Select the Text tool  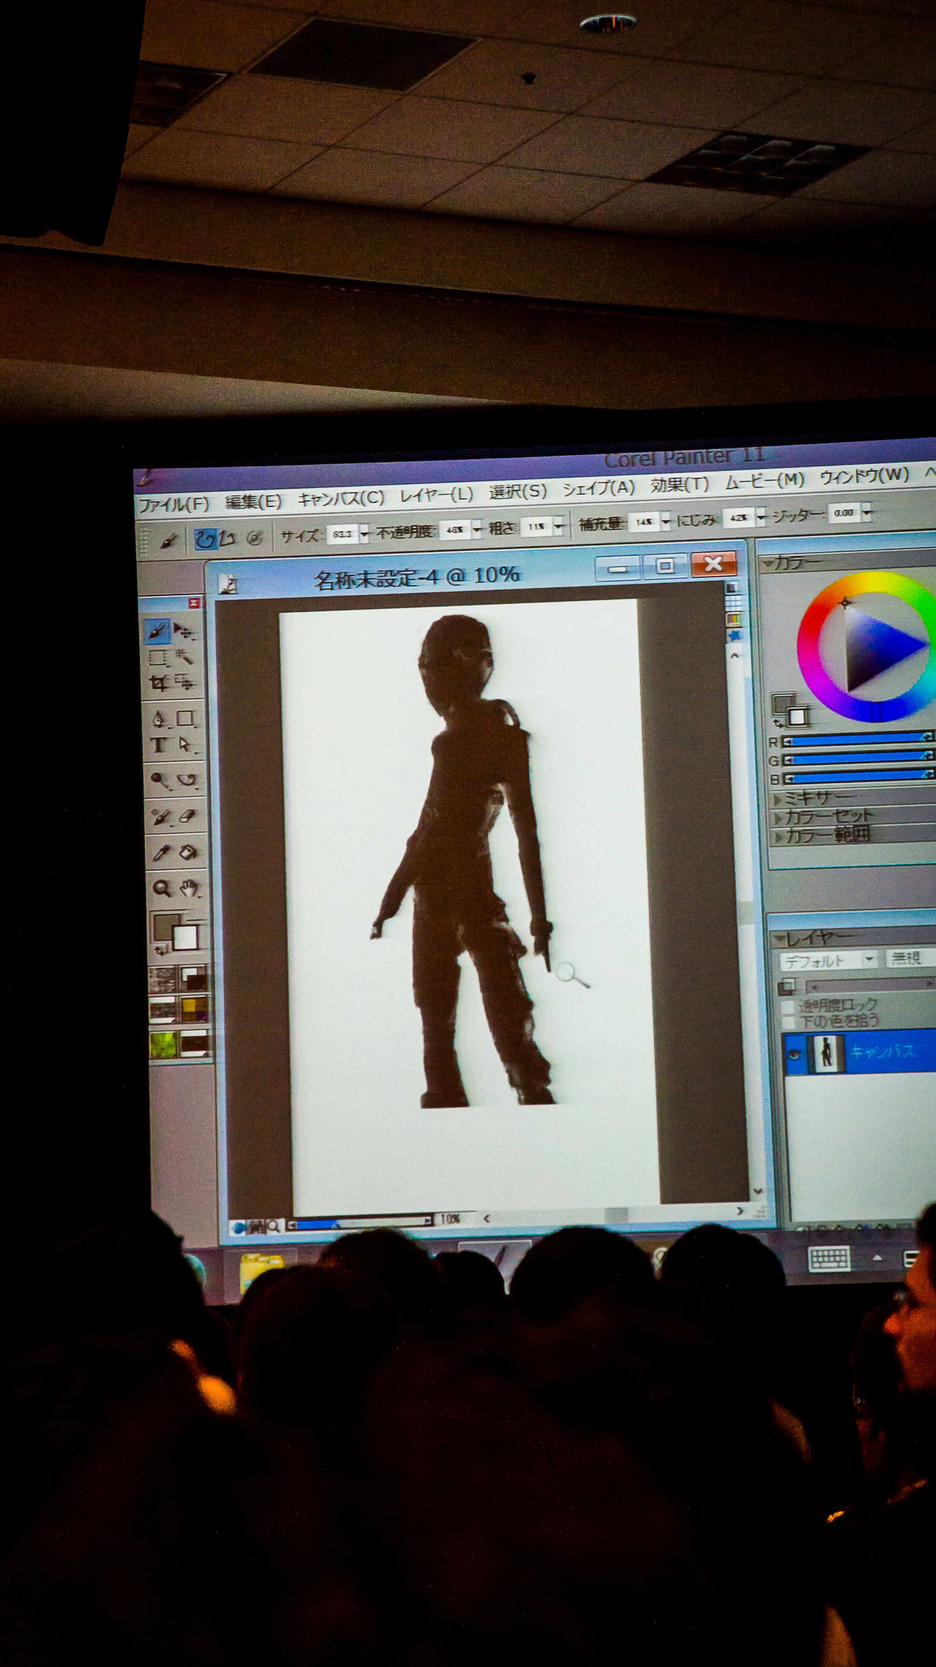point(159,746)
